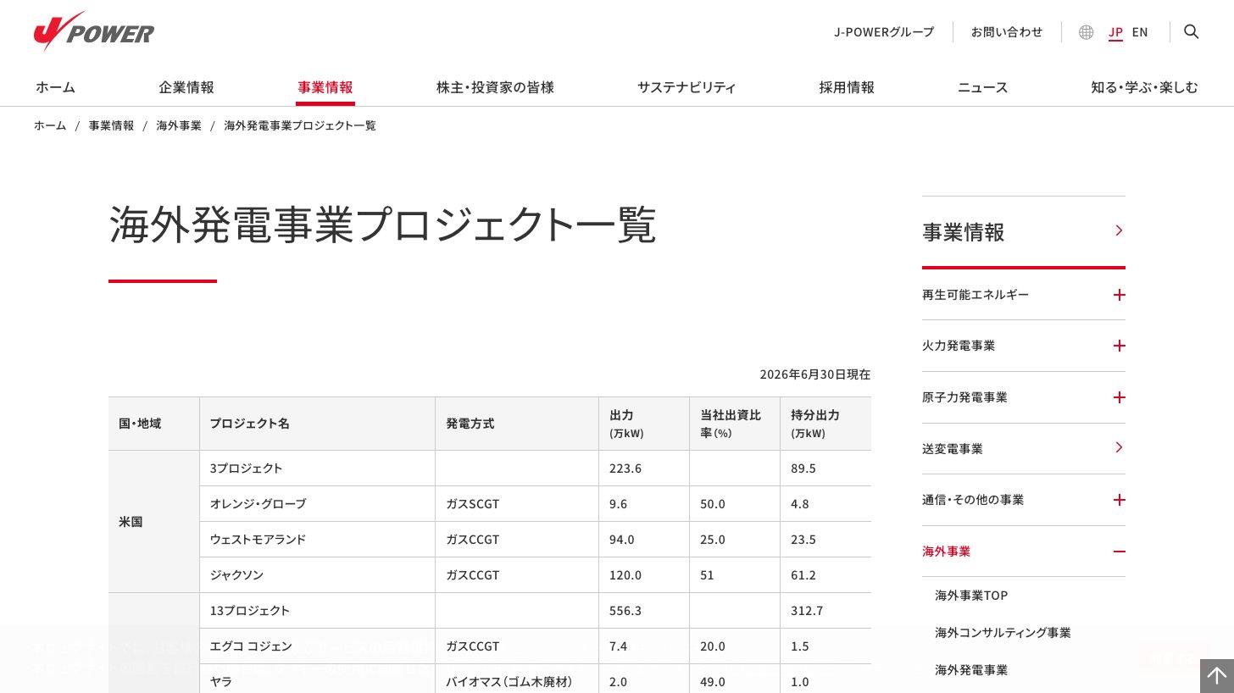Open サステナビリティ navigation menu
1234x693 pixels.
click(686, 87)
